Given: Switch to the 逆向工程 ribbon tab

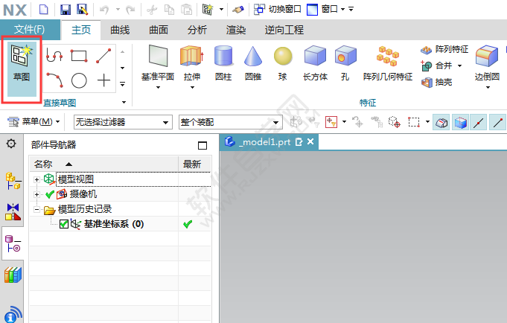Looking at the screenshot, I should pos(284,30).
